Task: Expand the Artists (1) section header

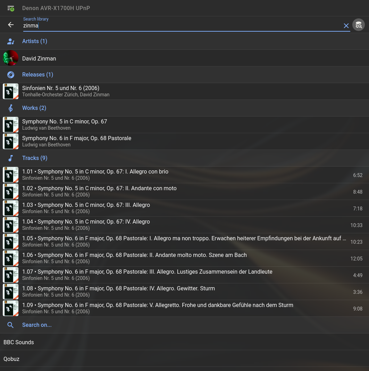Action: [35, 41]
